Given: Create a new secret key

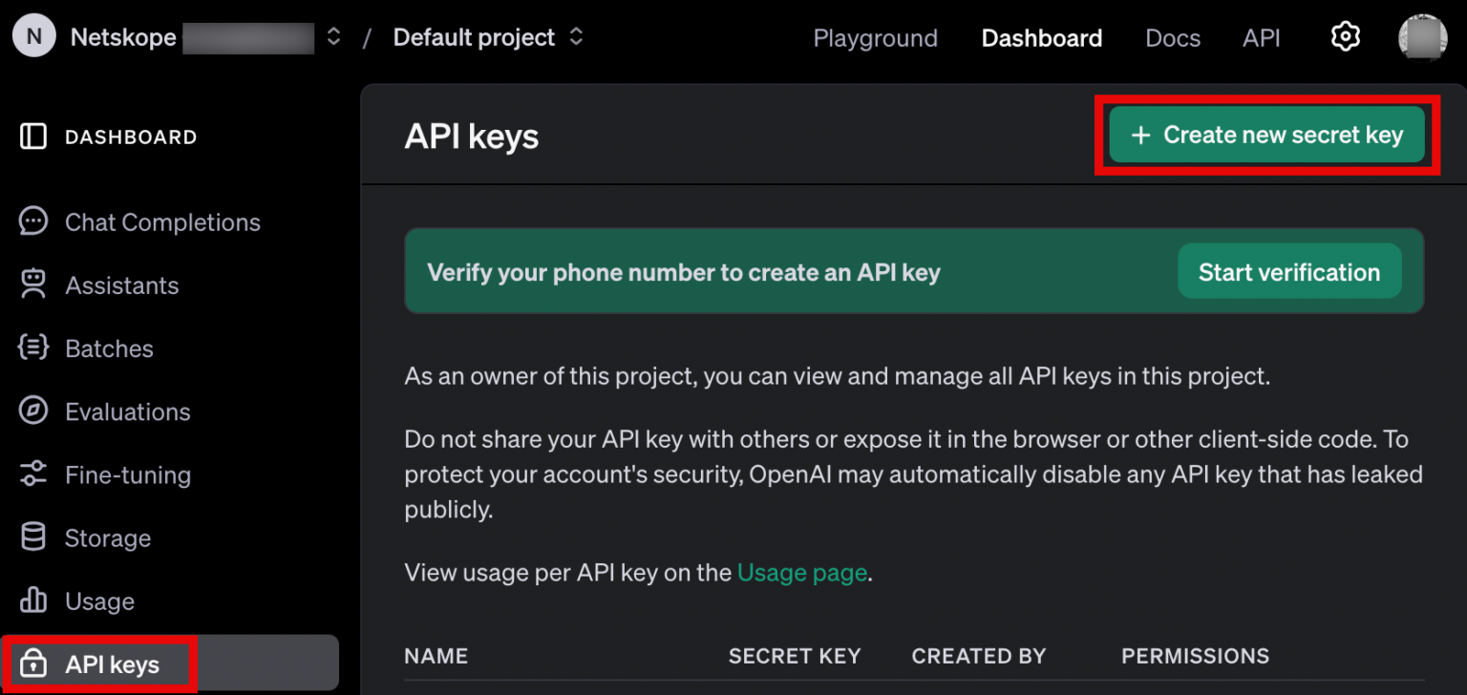Looking at the screenshot, I should tap(1266, 135).
